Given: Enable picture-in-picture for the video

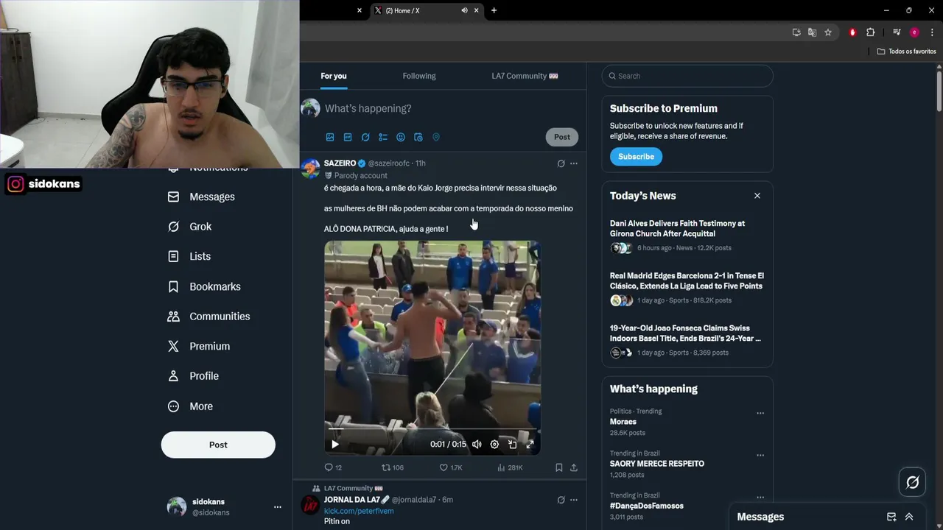Looking at the screenshot, I should pyautogui.click(x=512, y=444).
